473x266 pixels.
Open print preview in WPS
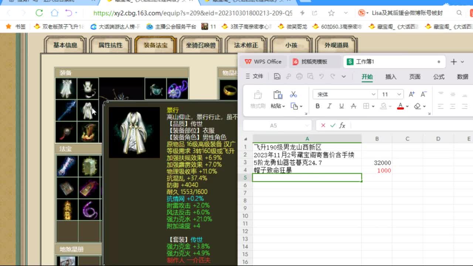[310, 76]
